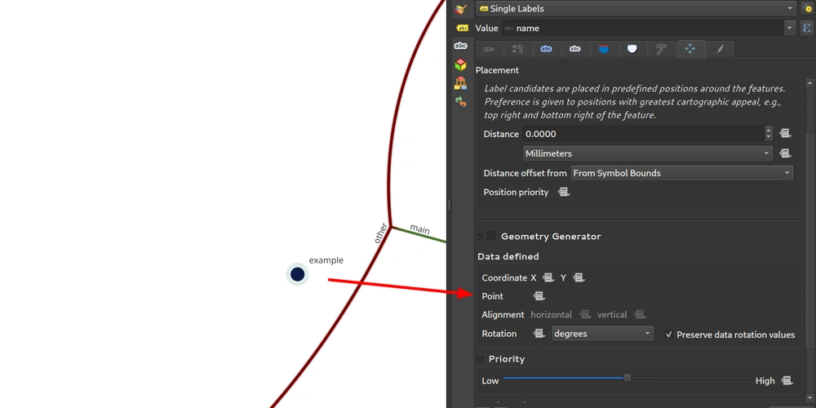The width and height of the screenshot is (816, 408).
Task: Click the 'example' label on the map
Action: tap(326, 260)
